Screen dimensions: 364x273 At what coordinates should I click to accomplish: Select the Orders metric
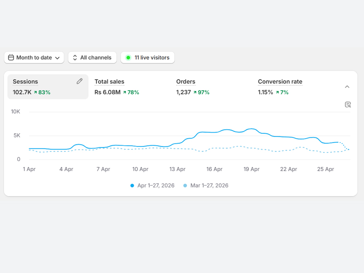[186, 82]
